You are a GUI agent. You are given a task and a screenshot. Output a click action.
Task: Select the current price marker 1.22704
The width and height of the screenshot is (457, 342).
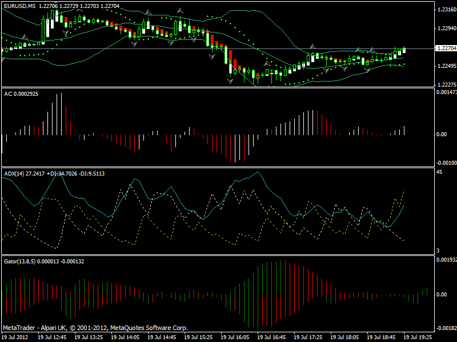(x=446, y=48)
